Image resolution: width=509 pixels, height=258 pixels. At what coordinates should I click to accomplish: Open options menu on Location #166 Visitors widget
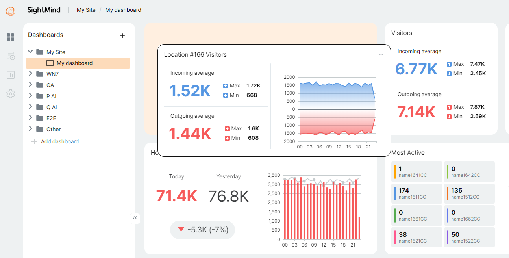point(381,54)
